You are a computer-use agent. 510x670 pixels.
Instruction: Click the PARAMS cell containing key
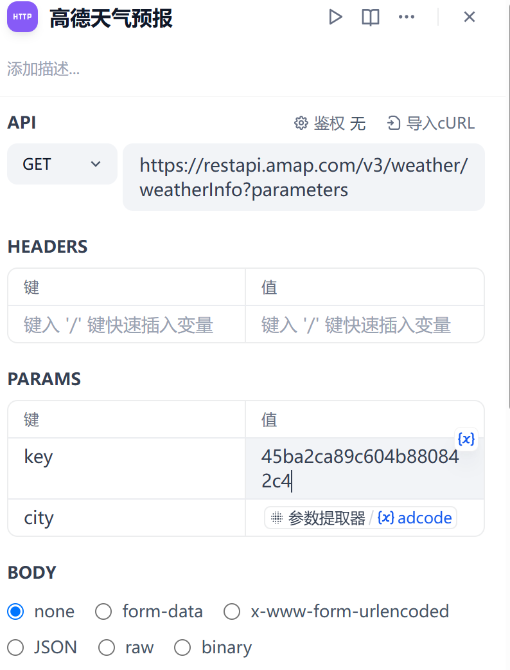click(x=127, y=468)
